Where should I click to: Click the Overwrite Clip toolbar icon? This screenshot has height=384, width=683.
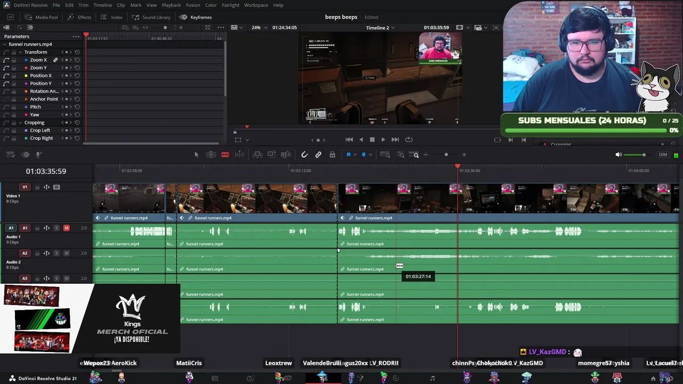tap(272, 155)
